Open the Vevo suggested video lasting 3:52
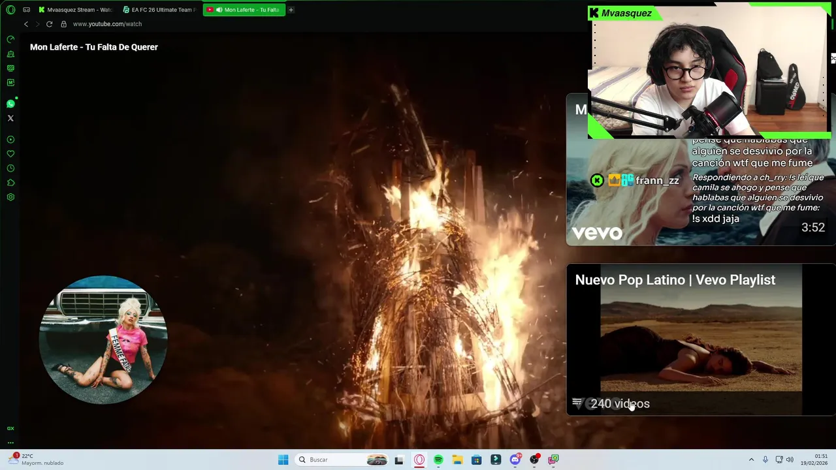This screenshot has height=470, width=836. coord(700,170)
